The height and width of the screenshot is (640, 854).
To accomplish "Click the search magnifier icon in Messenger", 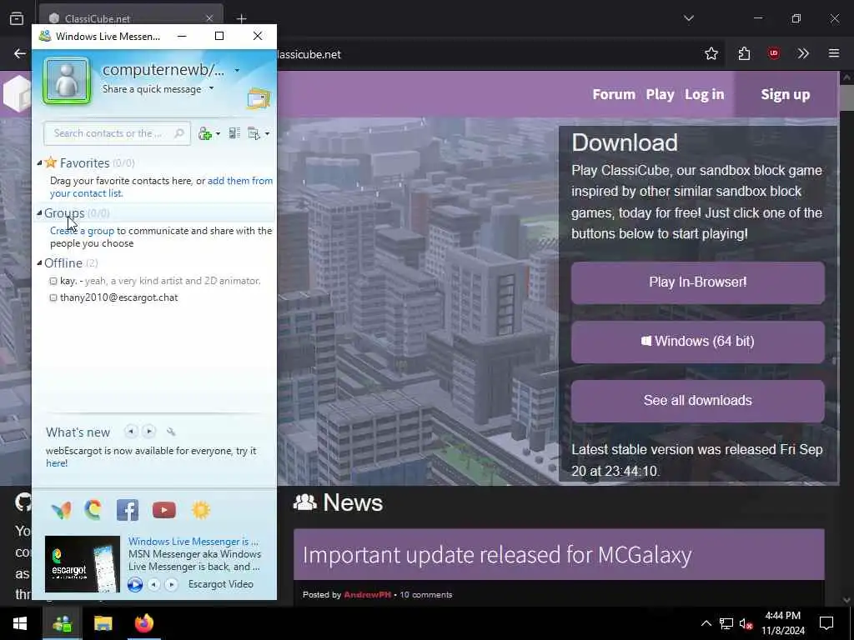I will (178, 133).
